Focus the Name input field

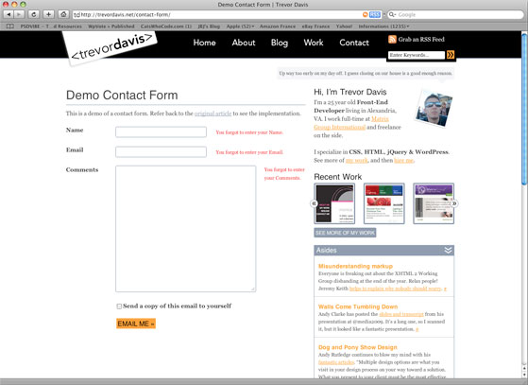tap(161, 131)
